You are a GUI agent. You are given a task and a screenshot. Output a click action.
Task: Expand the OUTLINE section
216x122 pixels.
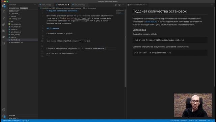click(x=12, y=116)
